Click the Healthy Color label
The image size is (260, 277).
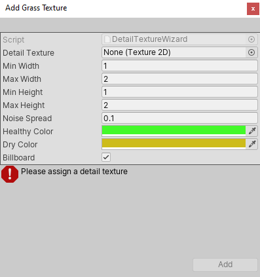coord(28,132)
